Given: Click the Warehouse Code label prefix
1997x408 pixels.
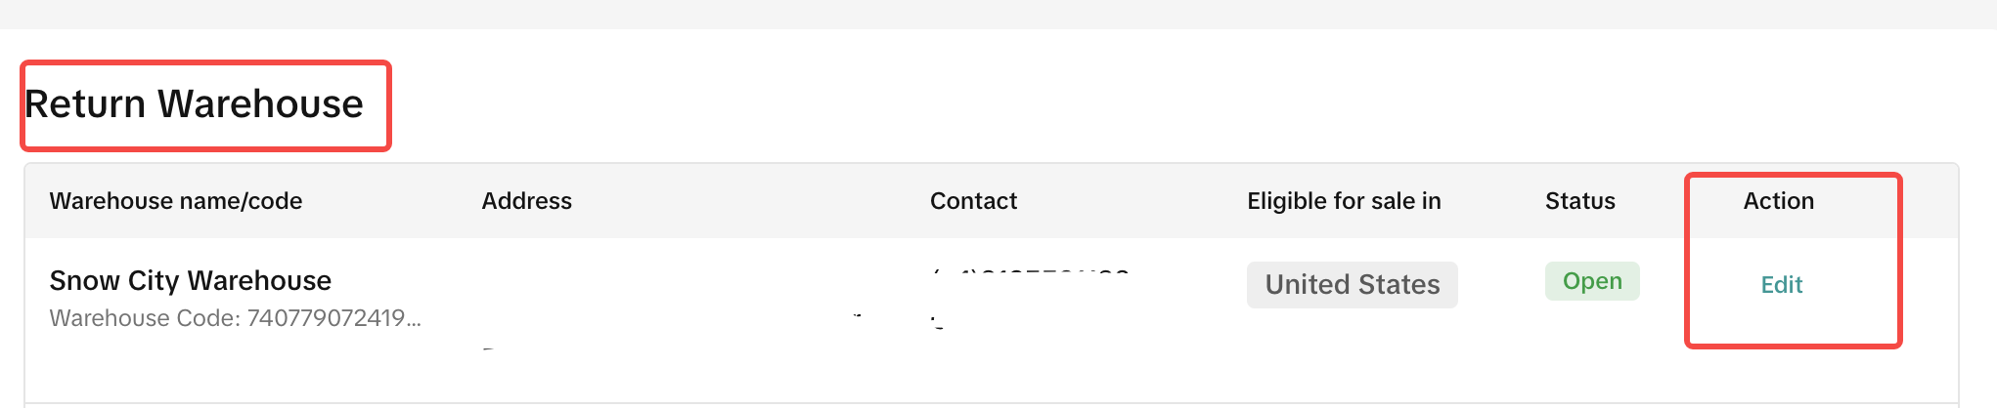Looking at the screenshot, I should pyautogui.click(x=145, y=318).
